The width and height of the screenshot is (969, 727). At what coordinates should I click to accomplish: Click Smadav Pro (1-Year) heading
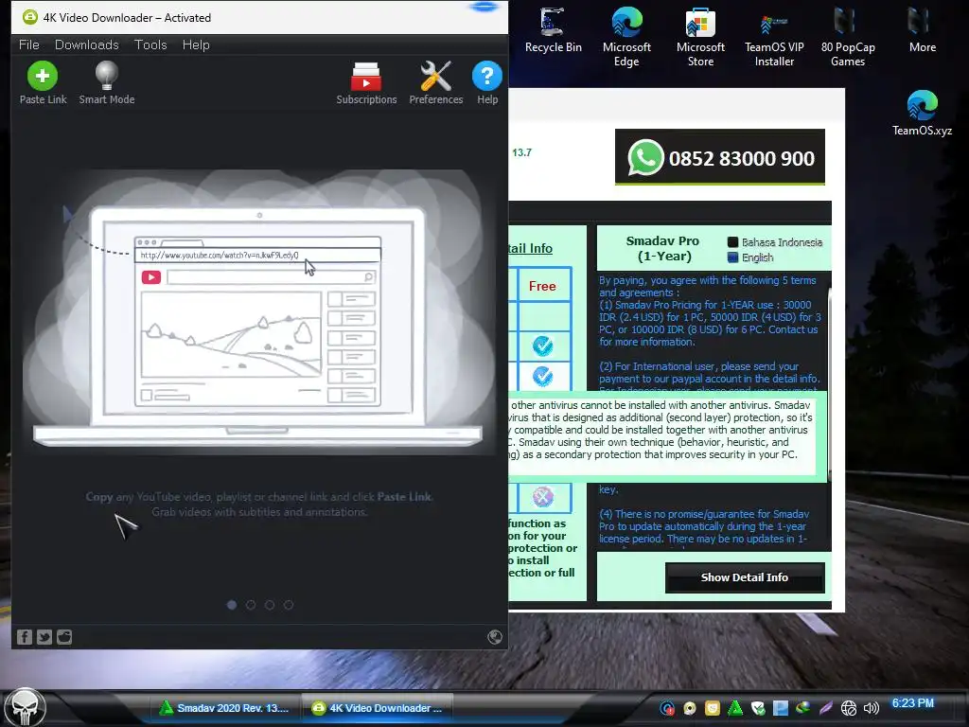pyautogui.click(x=662, y=249)
